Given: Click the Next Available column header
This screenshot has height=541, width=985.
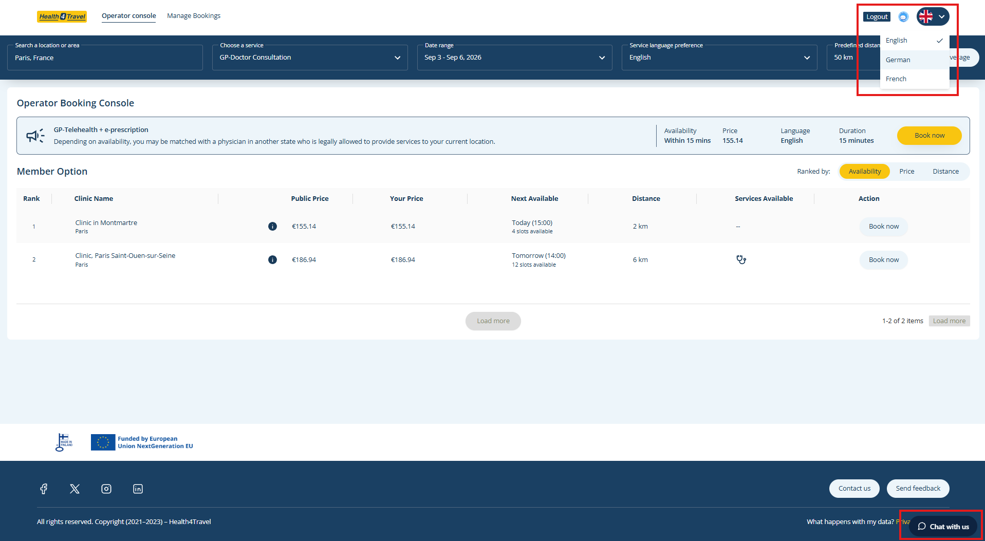Looking at the screenshot, I should click(534, 199).
